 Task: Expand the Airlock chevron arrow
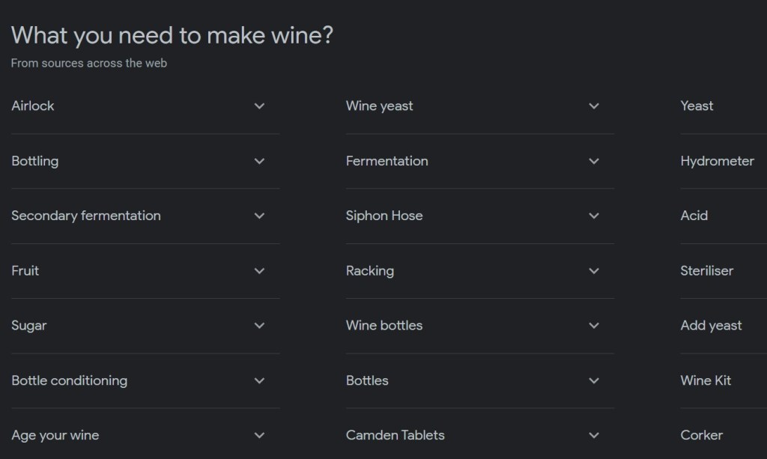coord(259,106)
